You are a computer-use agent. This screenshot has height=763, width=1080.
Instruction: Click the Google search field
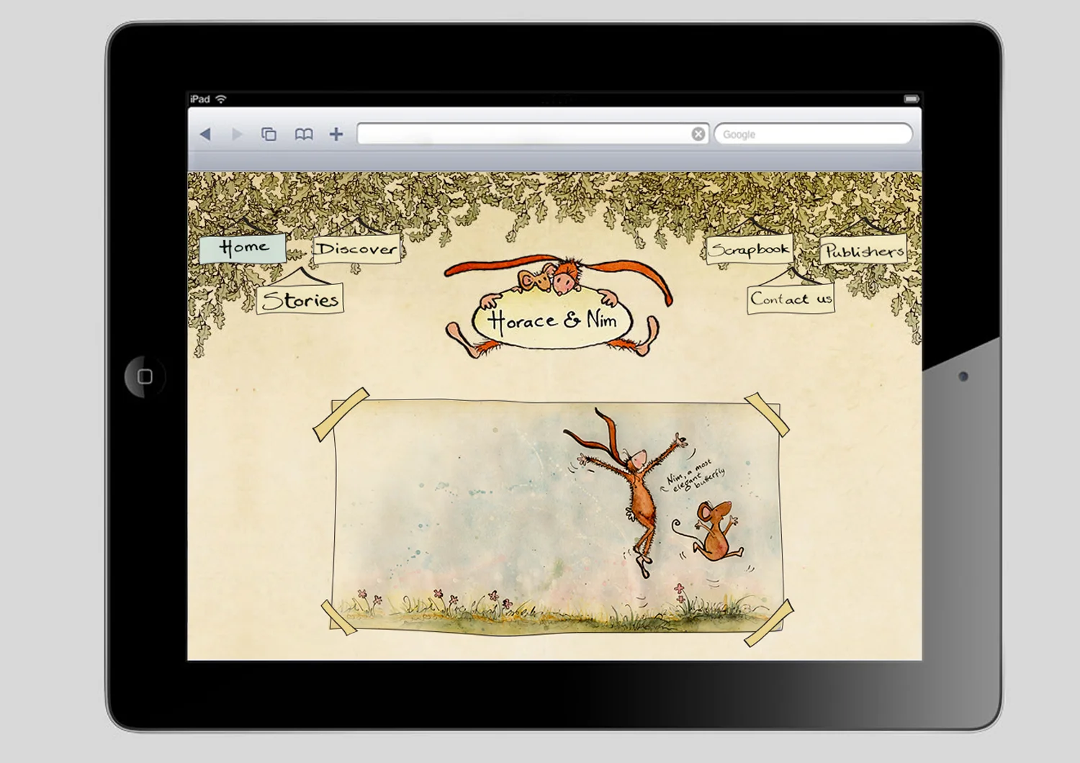point(813,134)
